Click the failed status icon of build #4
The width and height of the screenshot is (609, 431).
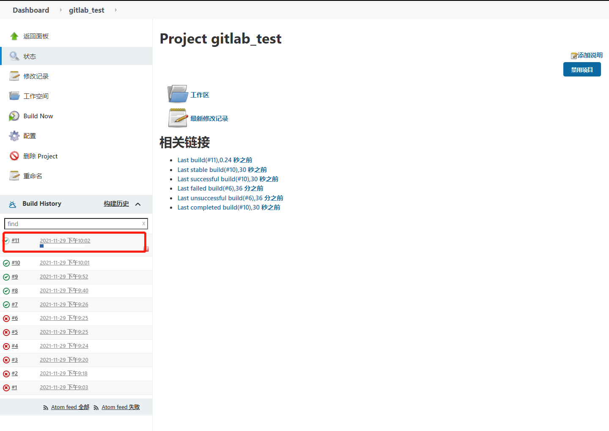click(x=6, y=346)
